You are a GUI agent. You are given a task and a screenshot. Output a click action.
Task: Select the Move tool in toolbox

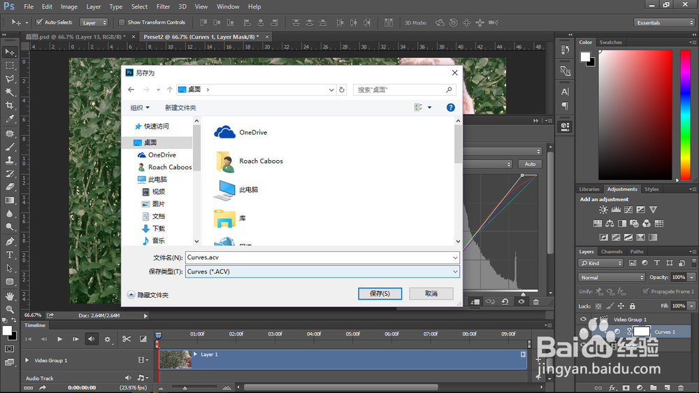click(9, 52)
